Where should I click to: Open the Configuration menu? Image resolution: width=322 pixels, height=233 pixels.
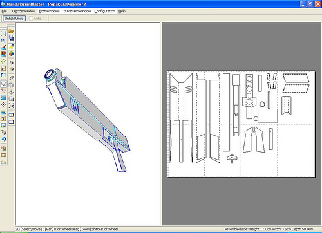pyautogui.click(x=104, y=11)
